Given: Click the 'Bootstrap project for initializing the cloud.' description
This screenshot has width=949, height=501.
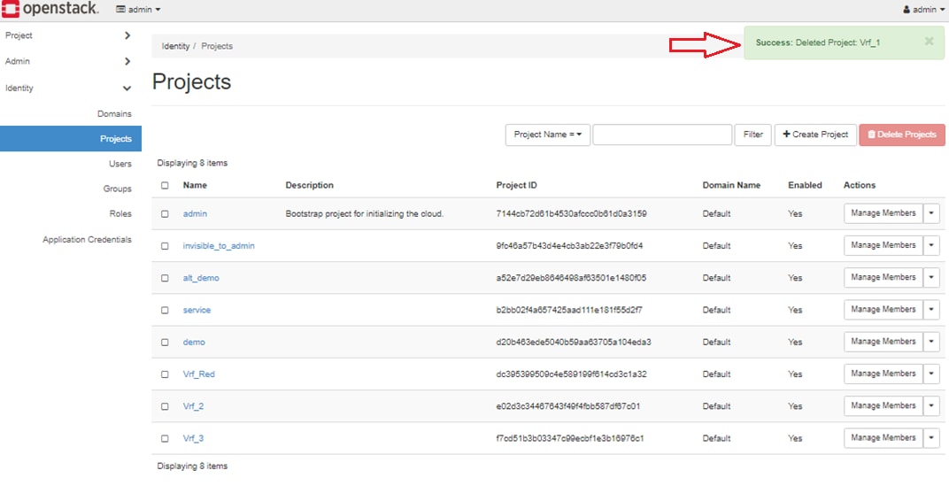Looking at the screenshot, I should 365,213.
